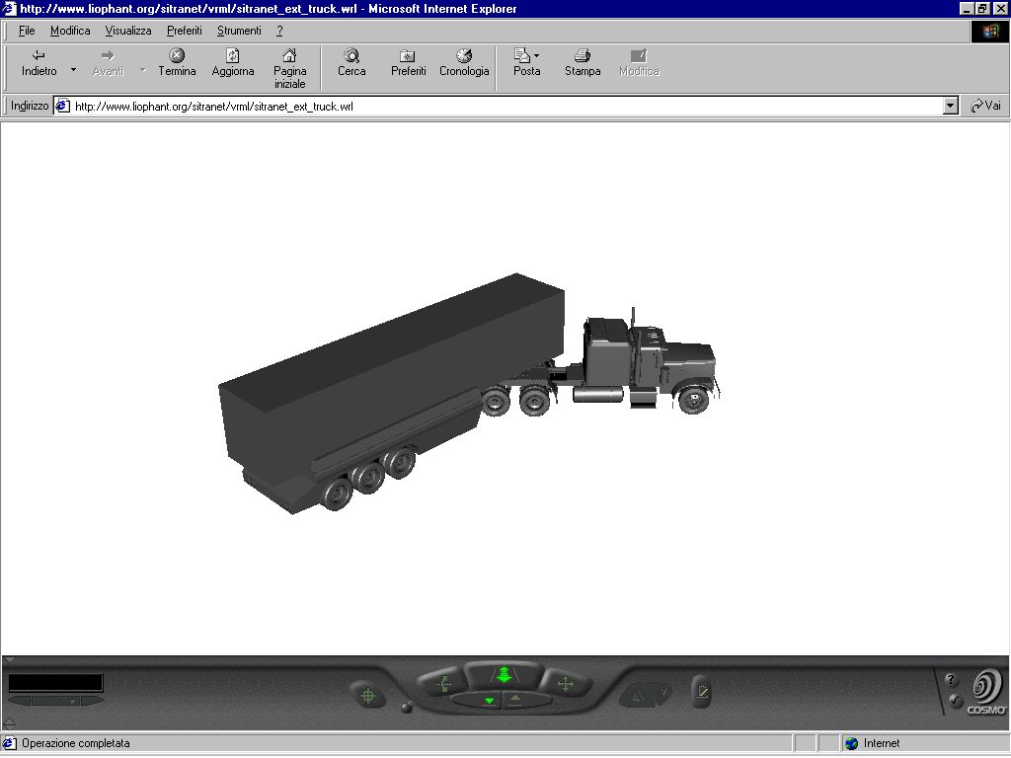Open the ? help menu
Screen dimensions: 1011x758
point(279,31)
